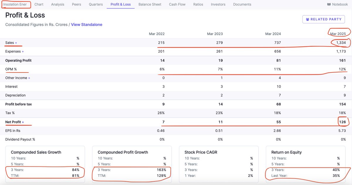This screenshot has height=185, width=352.
Task: Click the RELATED PARTY button
Action: pos(324,19)
